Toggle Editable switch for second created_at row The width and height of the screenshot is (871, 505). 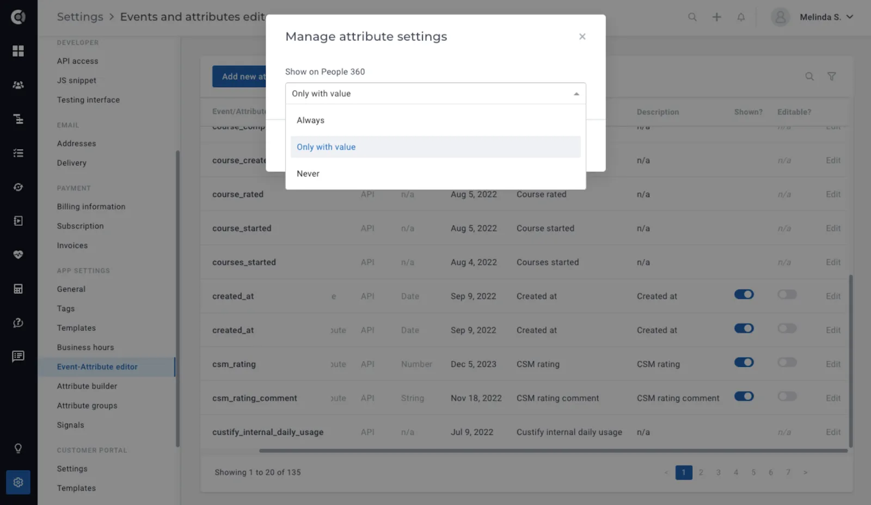click(x=787, y=328)
